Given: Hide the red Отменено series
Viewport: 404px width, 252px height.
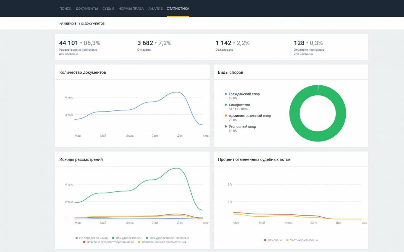Looking at the screenshot, I should pyautogui.click(x=273, y=240).
